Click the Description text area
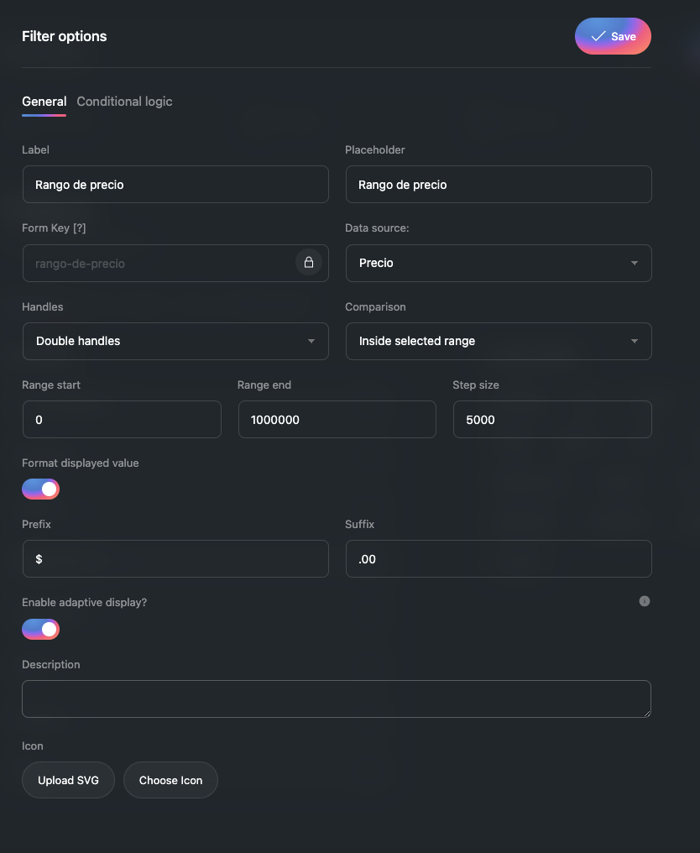 (x=336, y=699)
